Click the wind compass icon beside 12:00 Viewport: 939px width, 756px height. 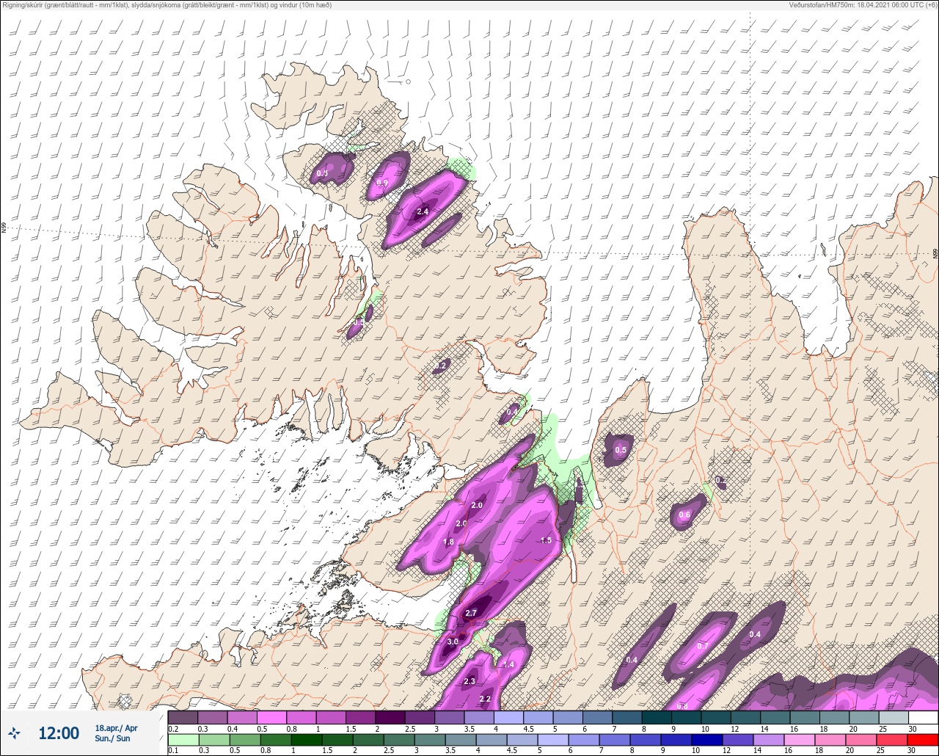tap(15, 733)
